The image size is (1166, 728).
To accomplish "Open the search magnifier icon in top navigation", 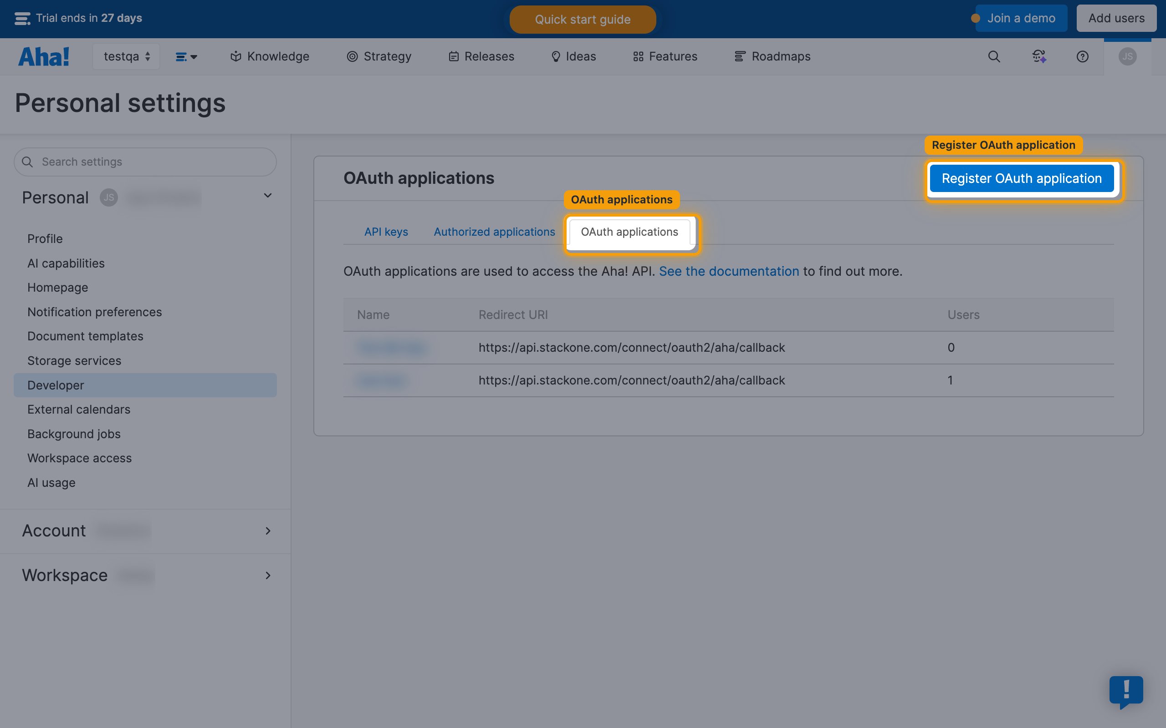I will click(x=994, y=56).
